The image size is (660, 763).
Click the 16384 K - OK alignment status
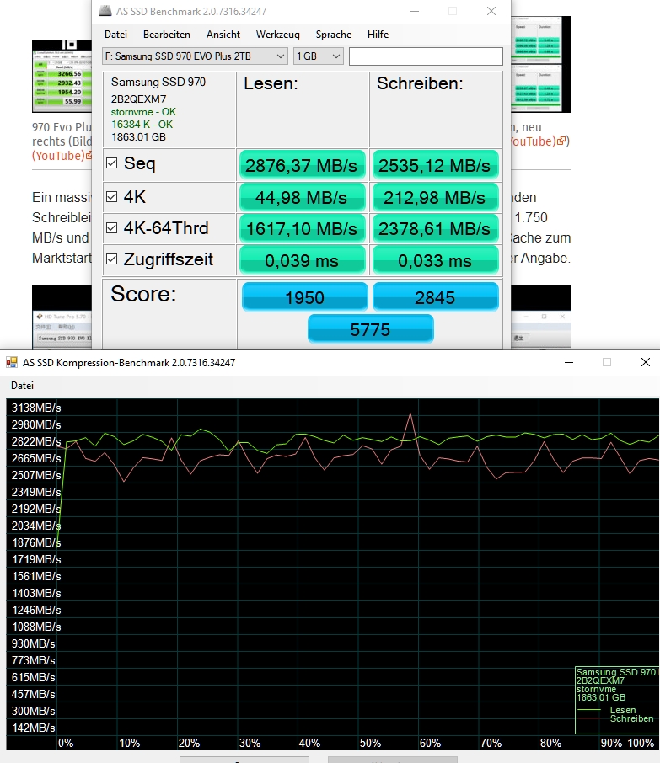pyautogui.click(x=142, y=125)
